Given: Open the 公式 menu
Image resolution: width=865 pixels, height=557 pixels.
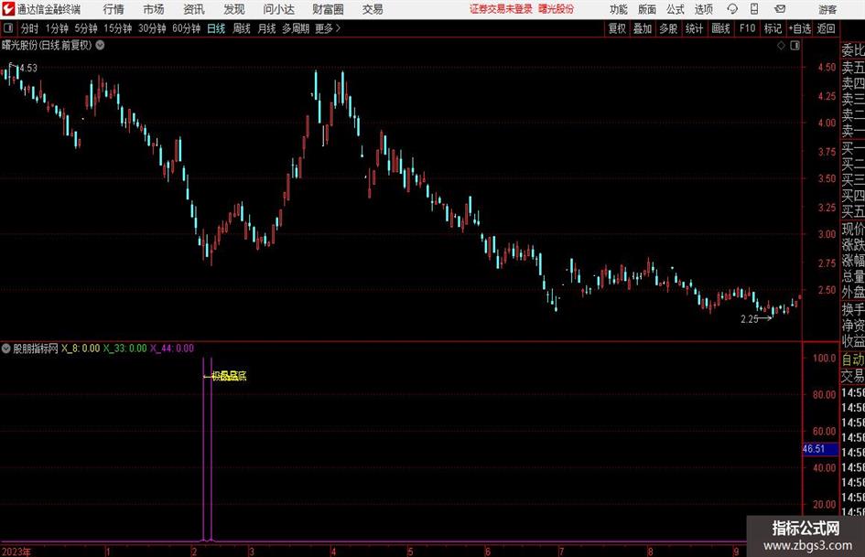Looking at the screenshot, I should pos(676,9).
